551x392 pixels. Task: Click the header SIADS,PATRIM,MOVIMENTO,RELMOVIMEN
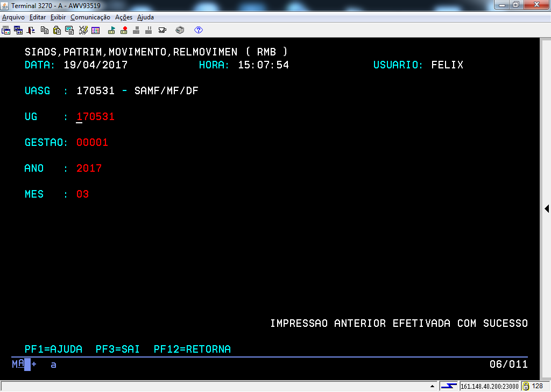[x=131, y=52]
